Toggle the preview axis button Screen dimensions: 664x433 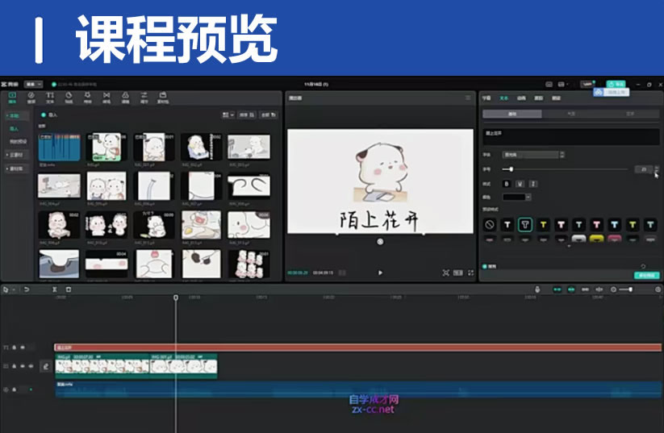pos(599,289)
